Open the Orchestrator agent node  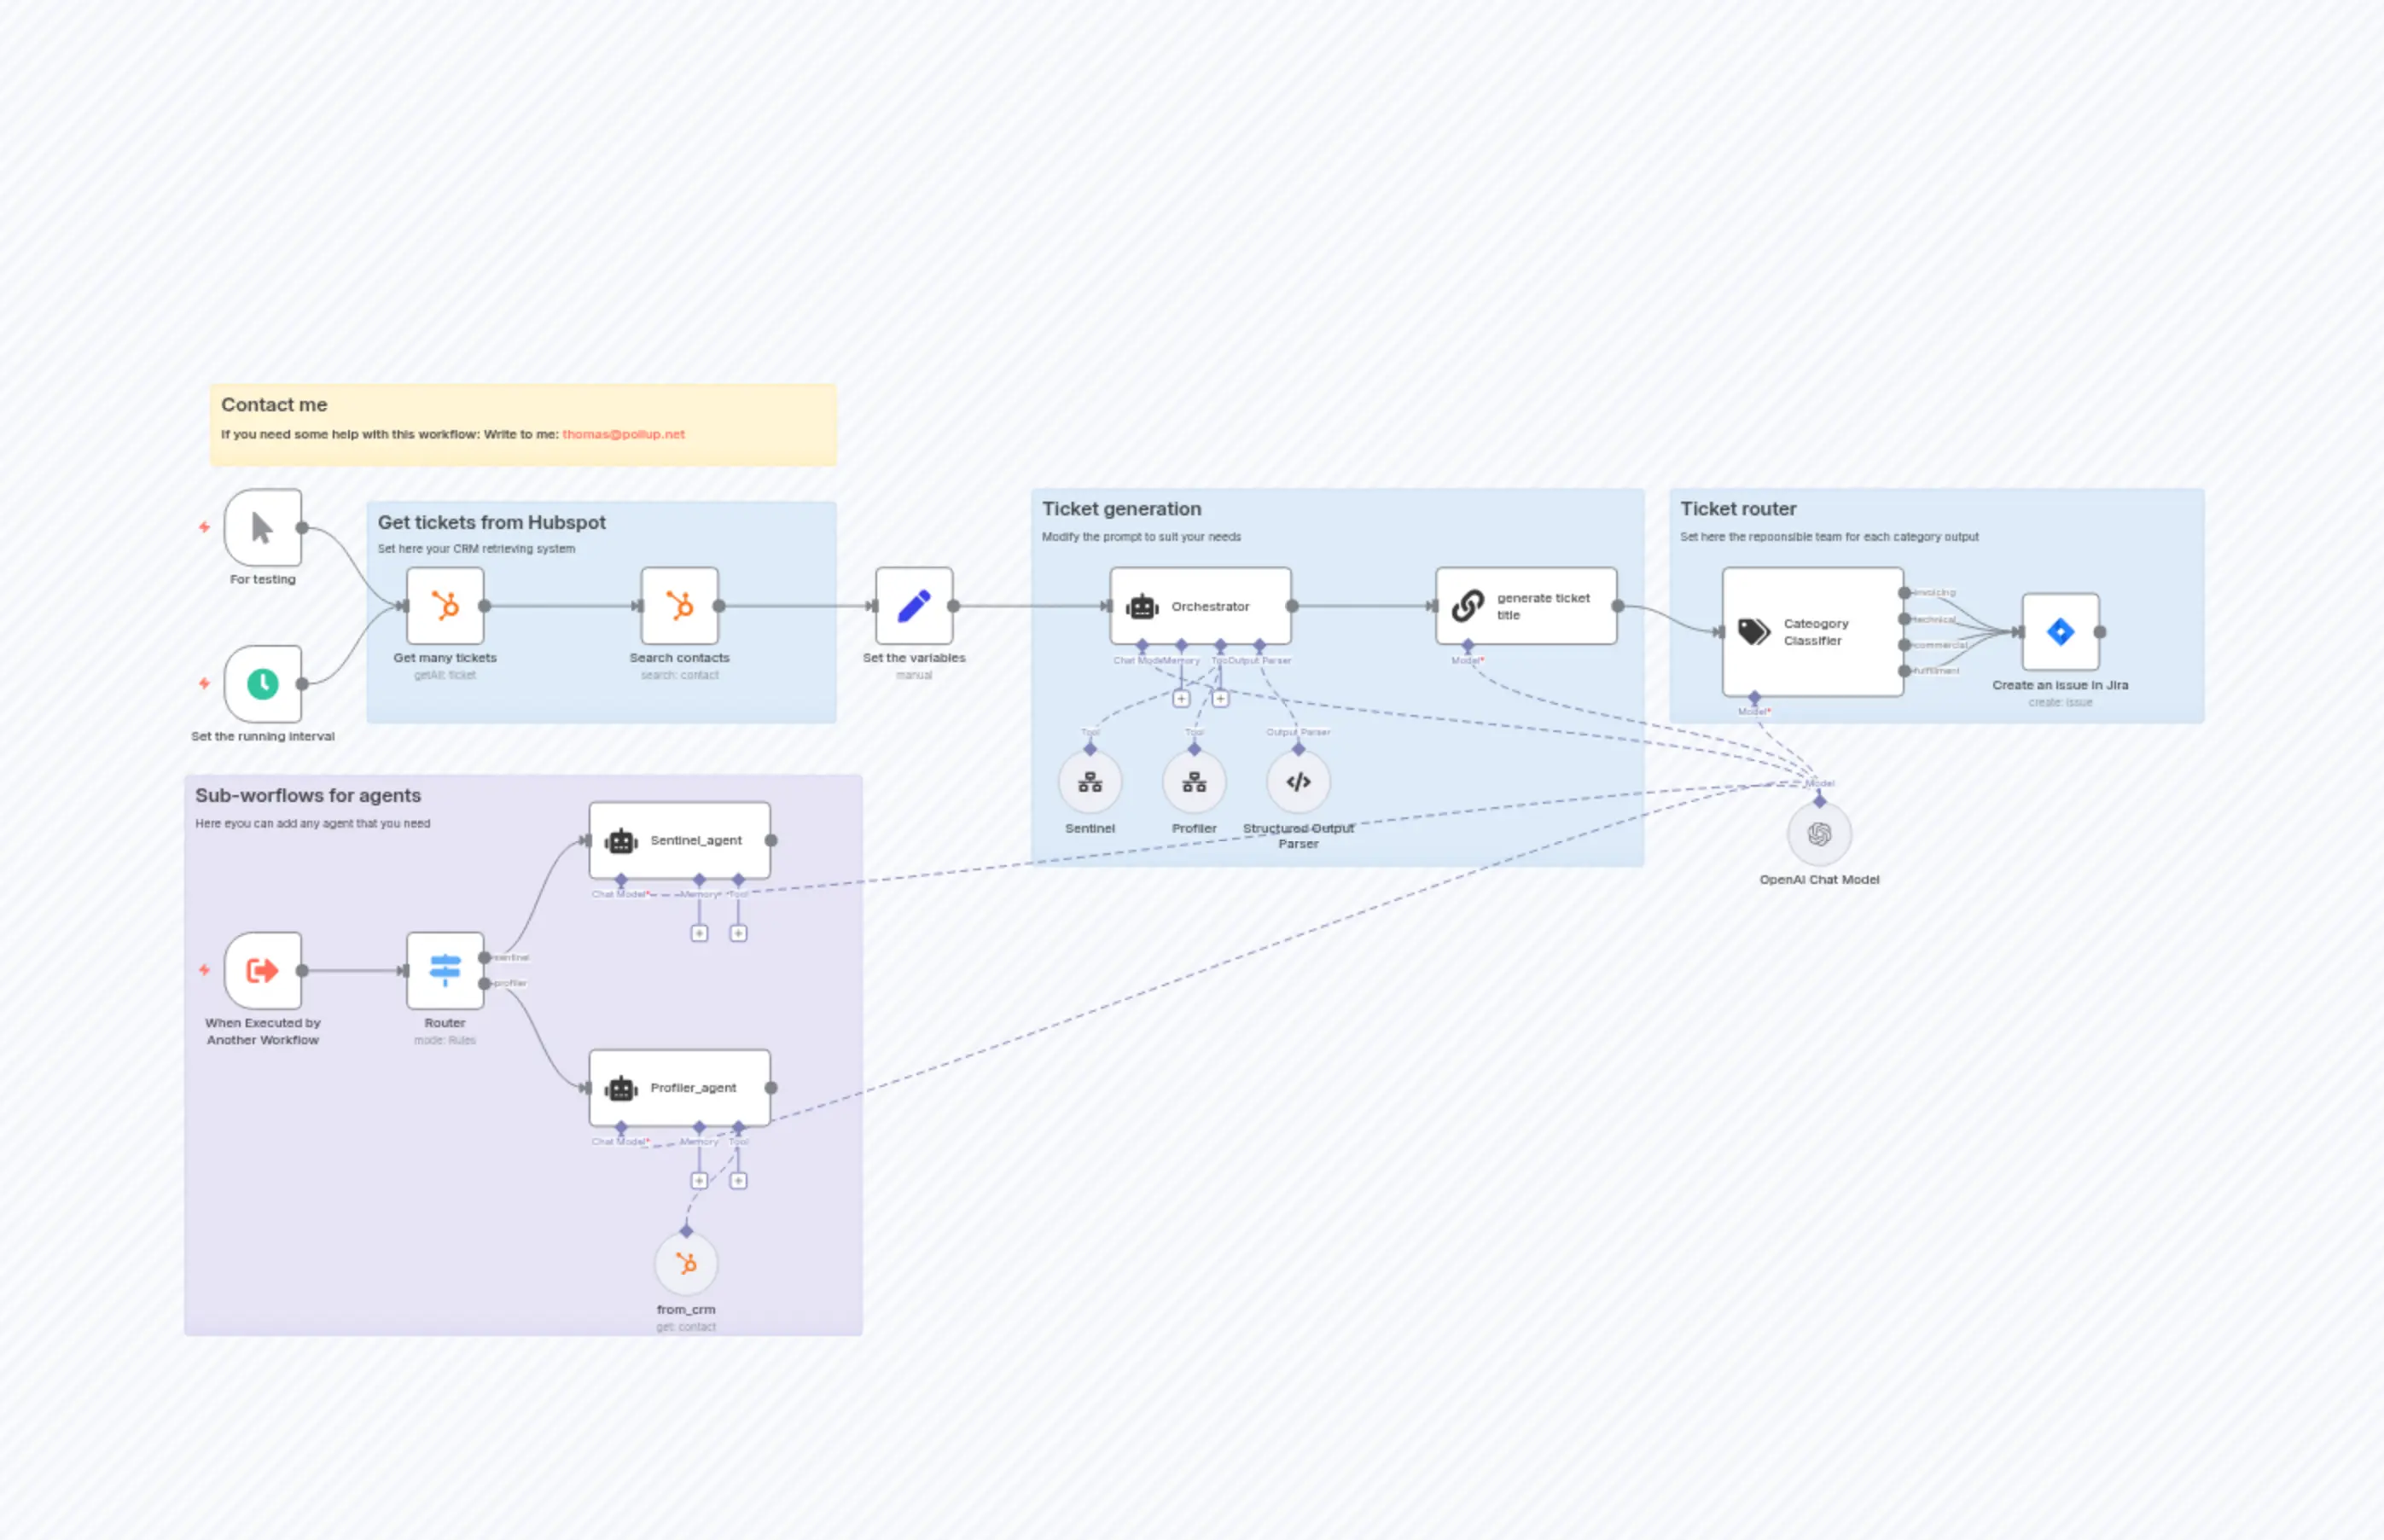click(x=1201, y=605)
